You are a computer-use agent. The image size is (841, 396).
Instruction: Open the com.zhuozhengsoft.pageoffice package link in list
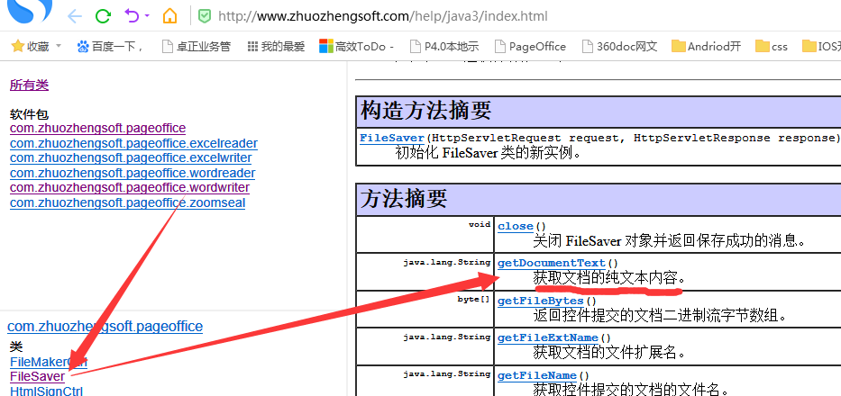pyautogui.click(x=97, y=128)
